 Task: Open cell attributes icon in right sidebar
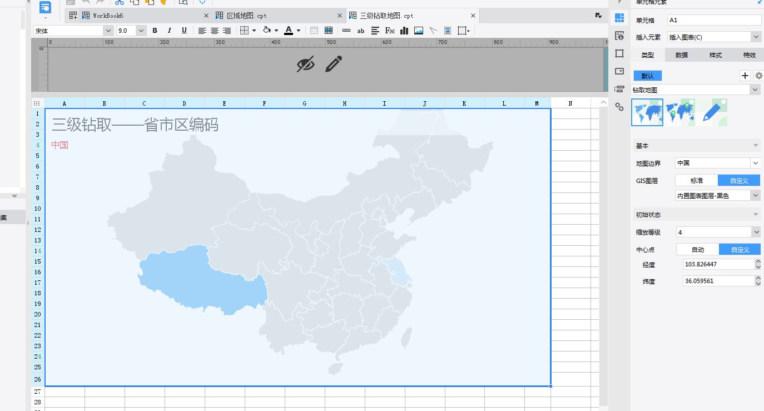click(619, 36)
